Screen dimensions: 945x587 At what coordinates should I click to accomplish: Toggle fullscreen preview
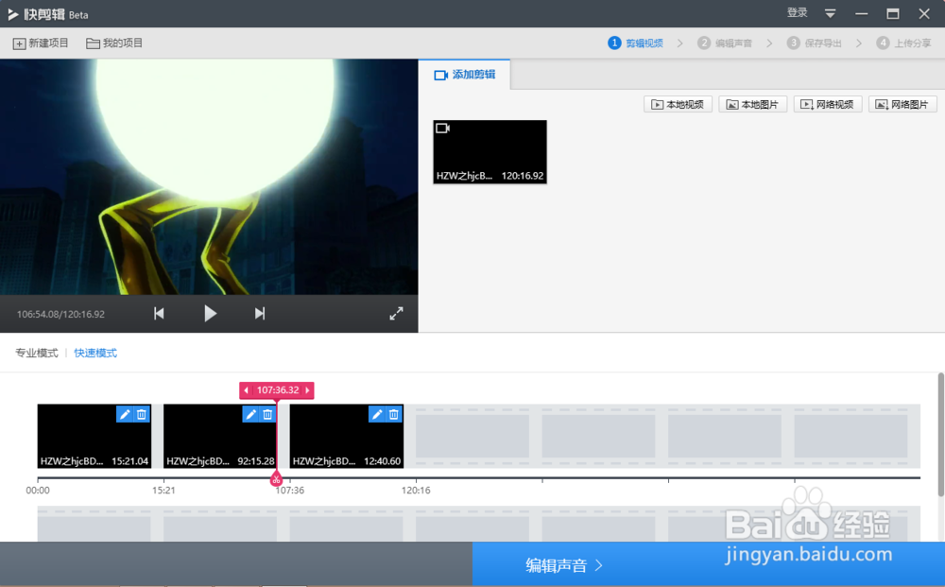tap(396, 314)
